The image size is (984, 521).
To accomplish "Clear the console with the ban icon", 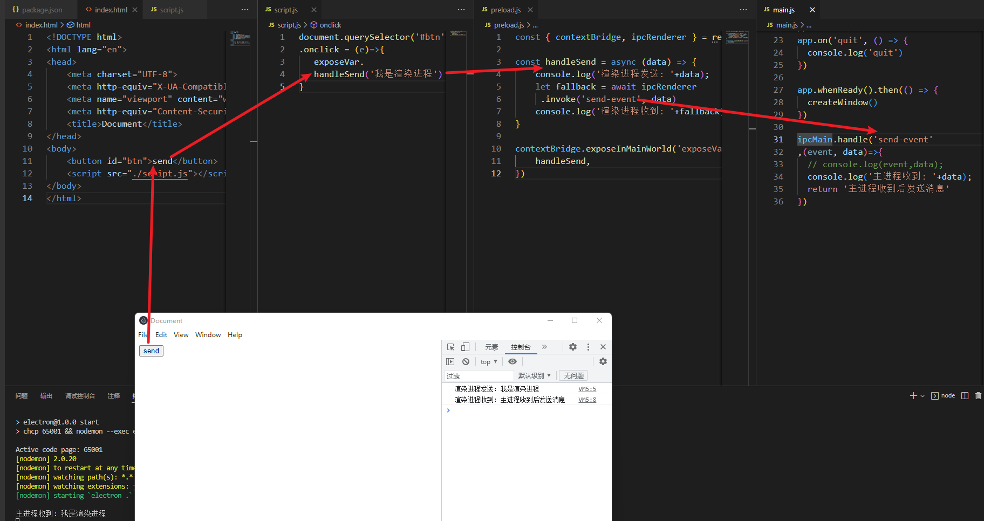I will click(466, 361).
